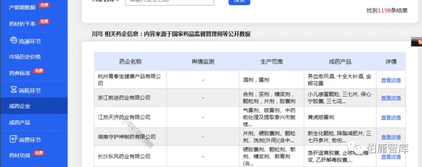Click the 免费 badge next to 产新期数据

(x=44, y=5)
